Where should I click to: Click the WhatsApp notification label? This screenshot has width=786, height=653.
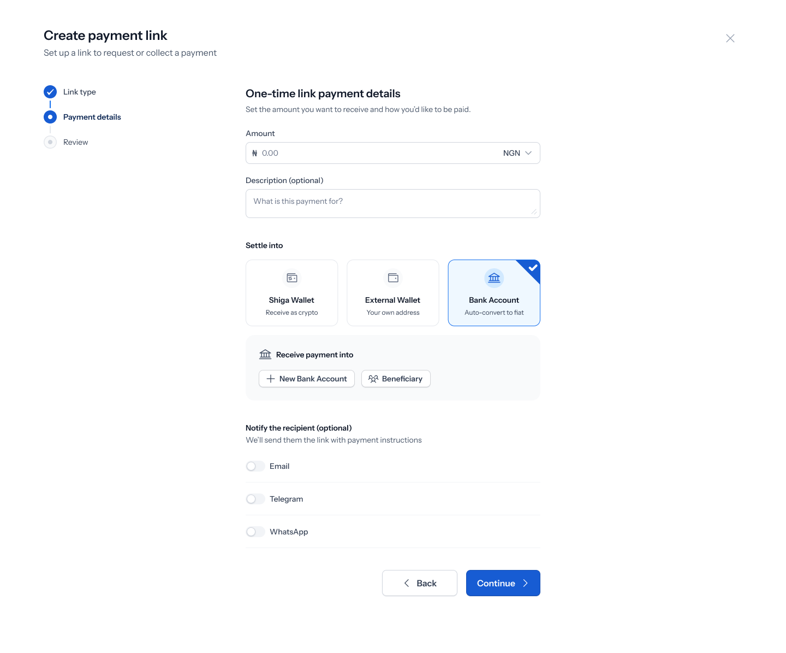pyautogui.click(x=289, y=532)
